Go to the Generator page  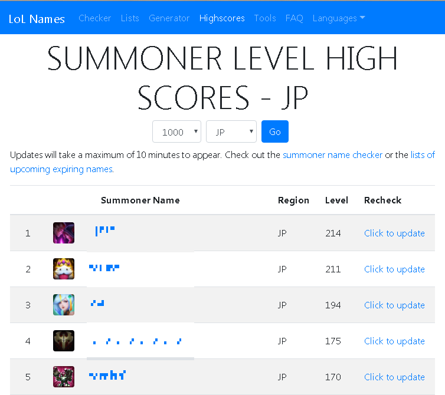(169, 18)
